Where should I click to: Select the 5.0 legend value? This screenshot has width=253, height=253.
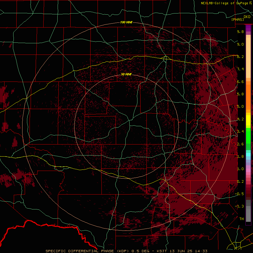[240, 107]
